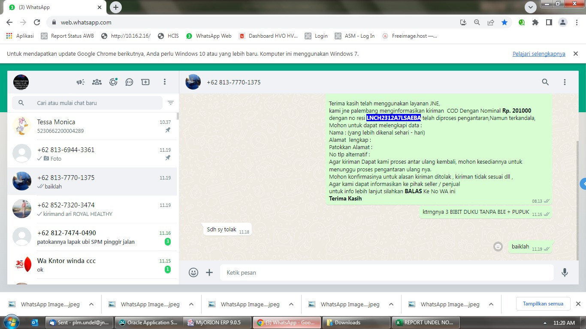React to the baiklah message
Screen dimensions: 586x329
tap(498, 246)
